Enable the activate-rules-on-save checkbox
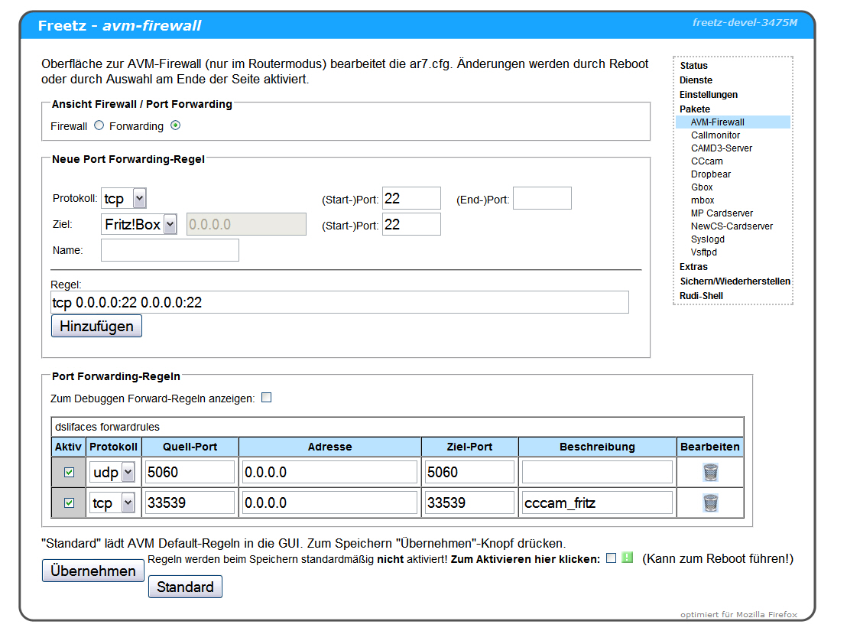The width and height of the screenshot is (847, 631). click(611, 558)
